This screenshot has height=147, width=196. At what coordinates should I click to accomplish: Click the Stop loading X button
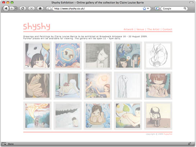coord(31,9)
